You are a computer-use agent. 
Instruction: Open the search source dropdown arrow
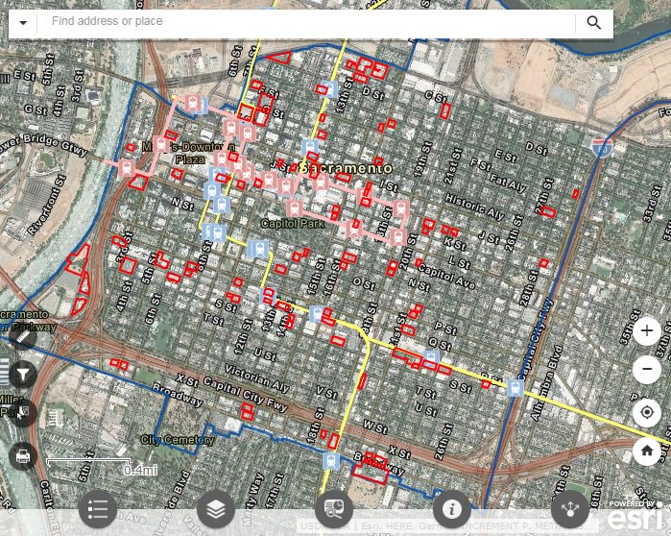[23, 23]
